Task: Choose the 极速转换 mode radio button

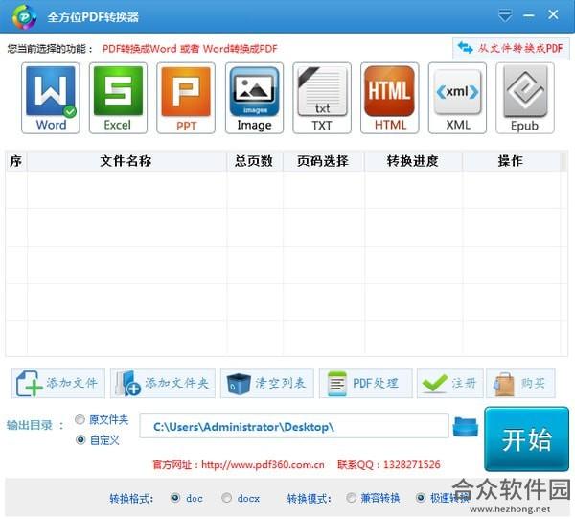Action: pos(421,498)
